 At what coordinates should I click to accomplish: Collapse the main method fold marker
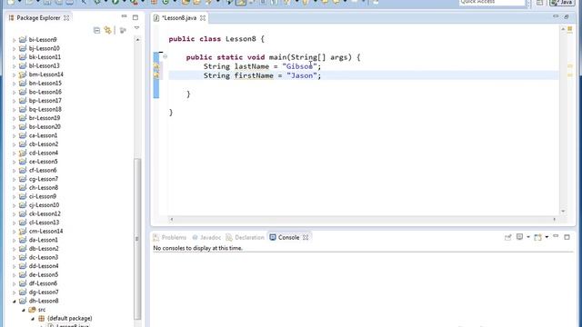(x=165, y=56)
